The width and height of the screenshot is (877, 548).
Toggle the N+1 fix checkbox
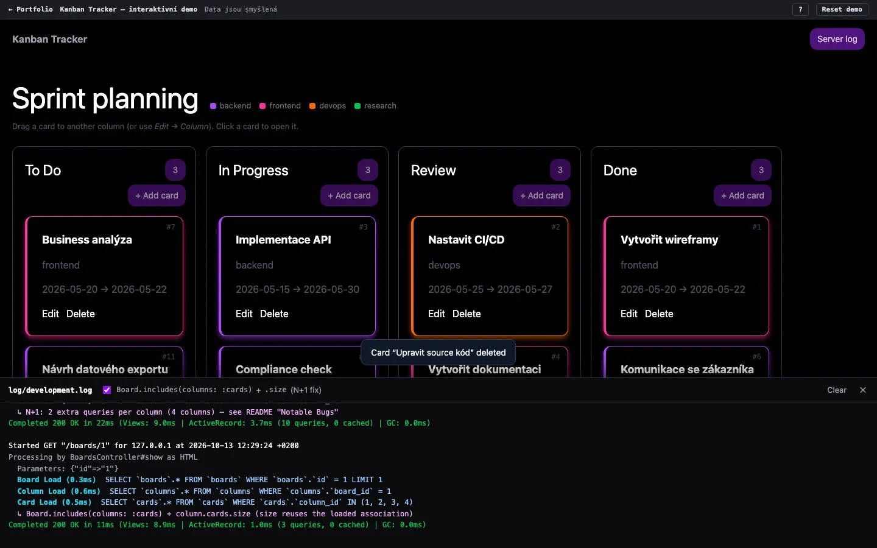107,390
